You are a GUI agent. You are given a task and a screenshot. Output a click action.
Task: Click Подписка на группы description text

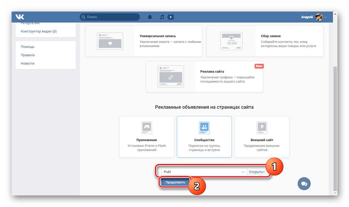pos(204,148)
